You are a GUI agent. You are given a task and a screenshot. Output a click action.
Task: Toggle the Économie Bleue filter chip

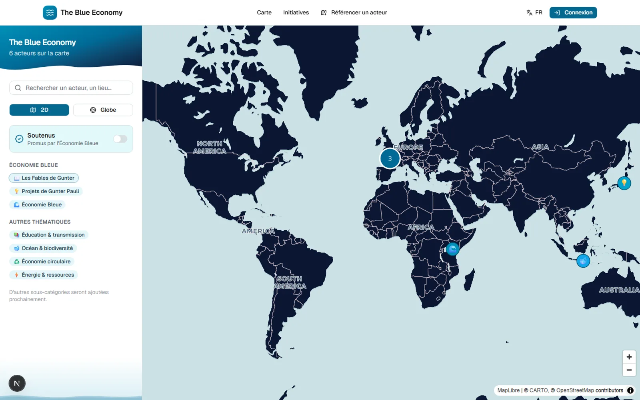pos(37,204)
